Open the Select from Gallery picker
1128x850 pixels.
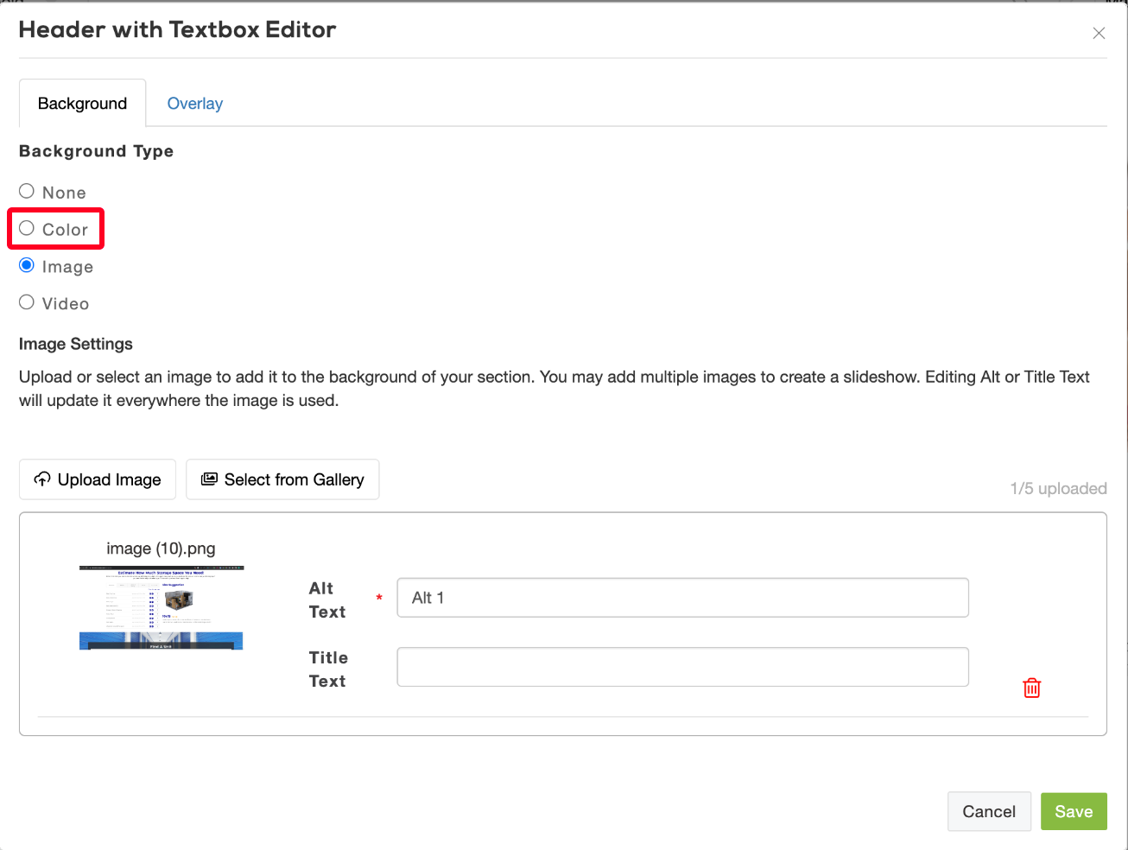pyautogui.click(x=282, y=479)
